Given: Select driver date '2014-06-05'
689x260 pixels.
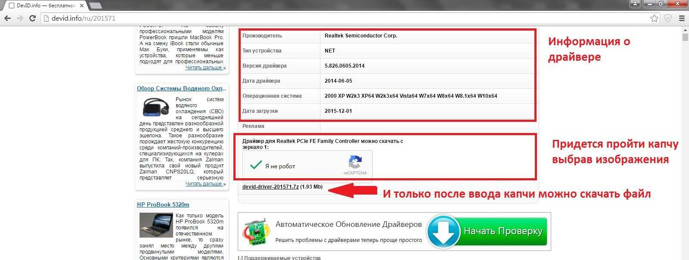Looking at the screenshot, I should coord(338,81).
